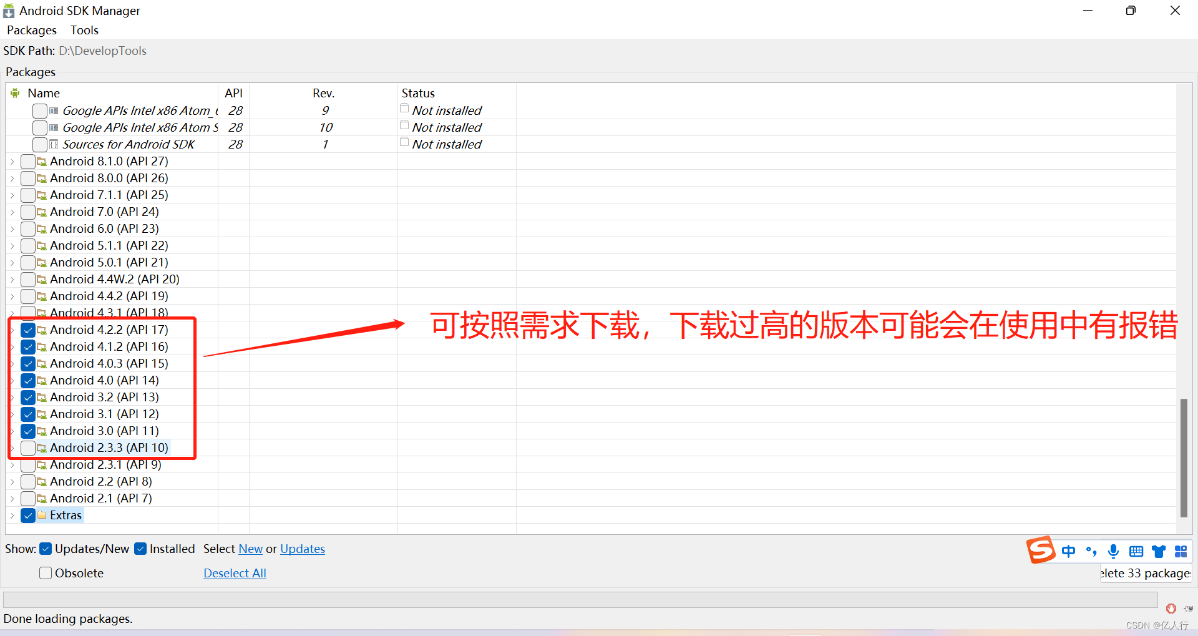Expand the Android 8.0.0 (API 26) node
This screenshot has width=1198, height=636.
pos(12,179)
